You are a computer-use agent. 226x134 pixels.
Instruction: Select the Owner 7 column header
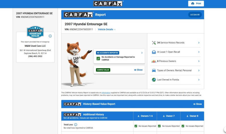click(169, 116)
